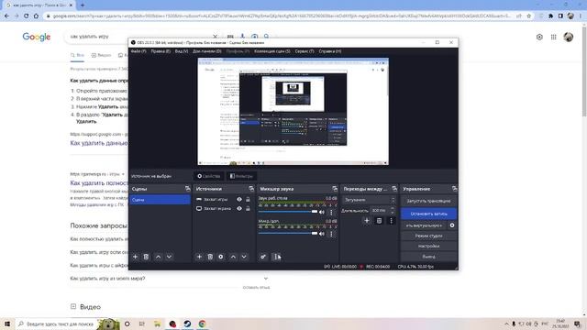The image size is (587, 330).
Task: Open Режим студии
Action: 428,236
